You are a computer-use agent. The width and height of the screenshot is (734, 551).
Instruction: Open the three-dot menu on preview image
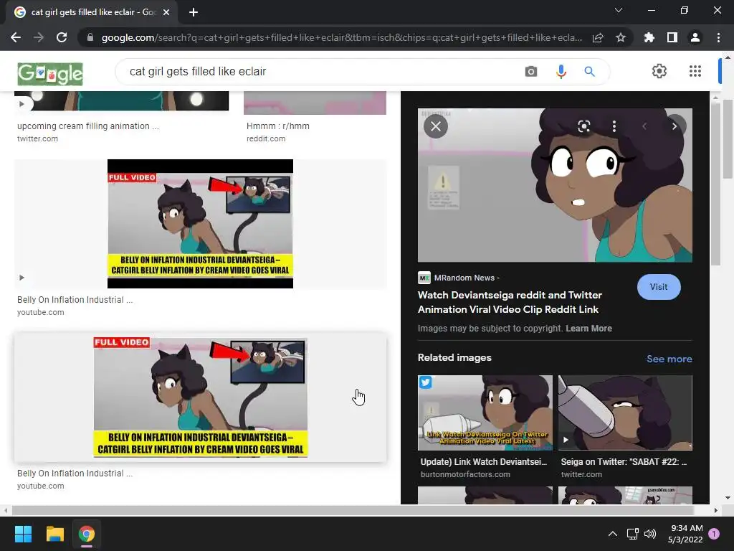tap(614, 126)
